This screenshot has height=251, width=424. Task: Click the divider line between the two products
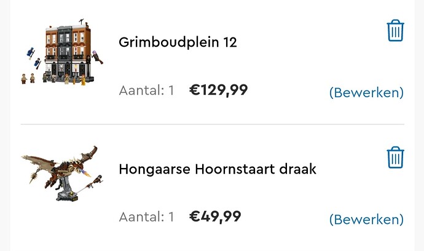click(x=212, y=124)
